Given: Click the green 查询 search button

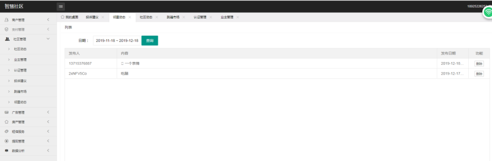Looking at the screenshot, I should click(150, 41).
